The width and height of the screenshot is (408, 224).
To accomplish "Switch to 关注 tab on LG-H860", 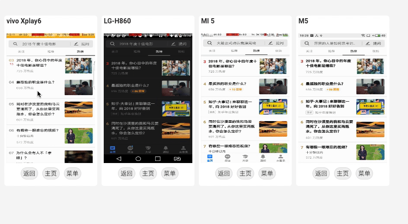I will [115, 51].
